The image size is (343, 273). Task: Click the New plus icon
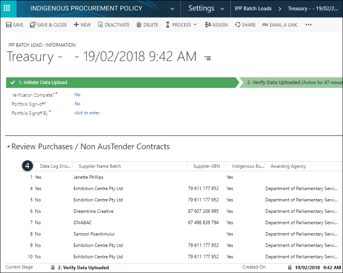[x=76, y=25]
